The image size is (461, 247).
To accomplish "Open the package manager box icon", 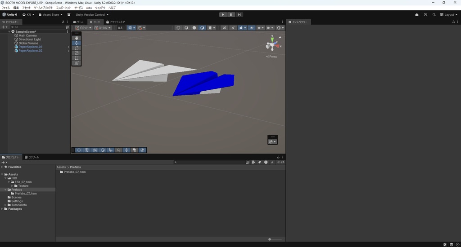I will pyautogui.click(x=69, y=15).
